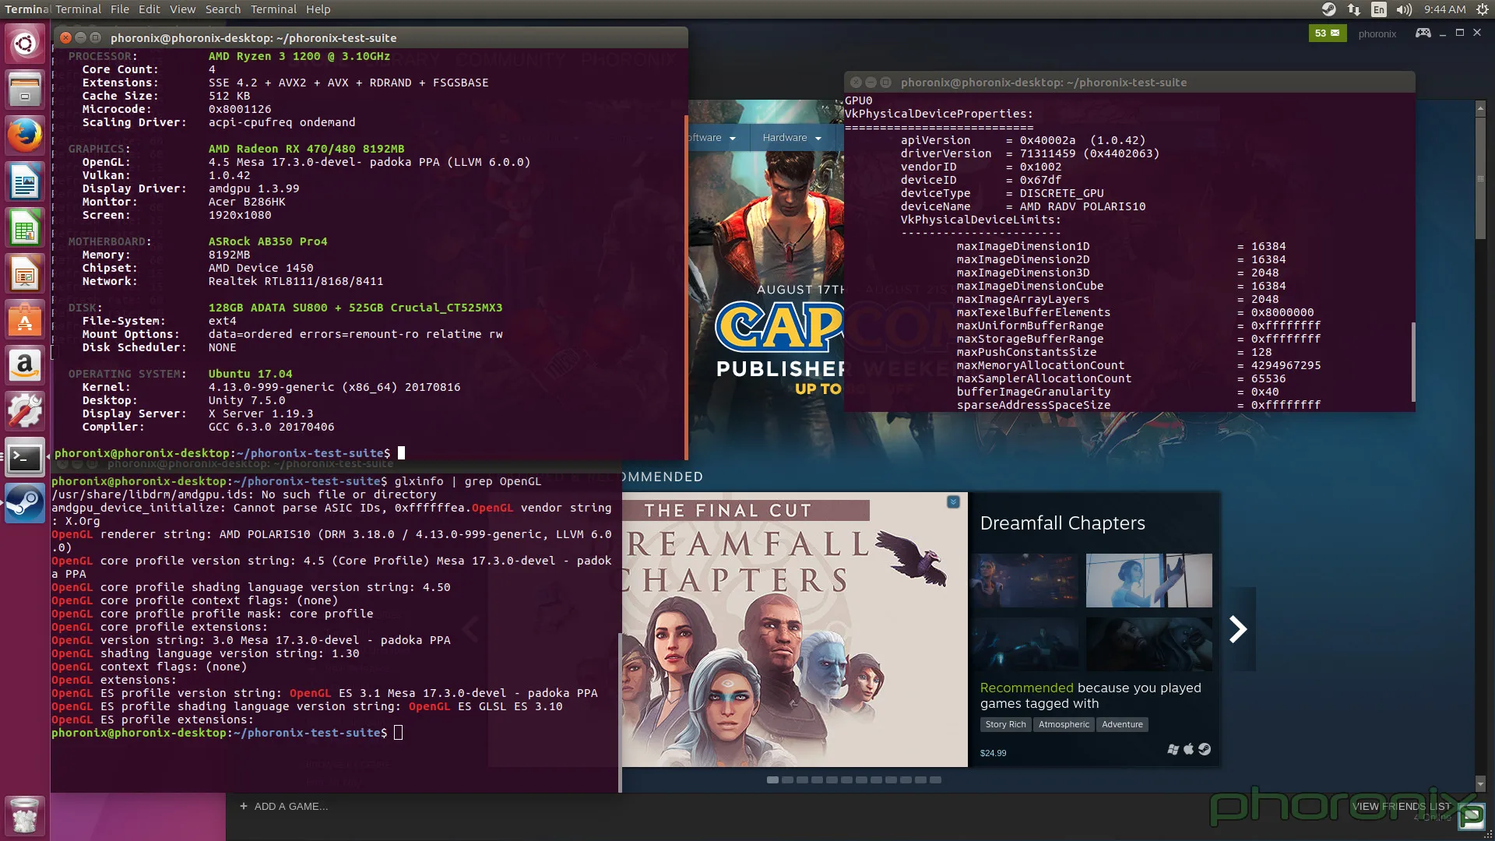The image size is (1495, 841).
Task: Click 'Ubuntu 17.04' operating system text
Action: click(x=250, y=374)
